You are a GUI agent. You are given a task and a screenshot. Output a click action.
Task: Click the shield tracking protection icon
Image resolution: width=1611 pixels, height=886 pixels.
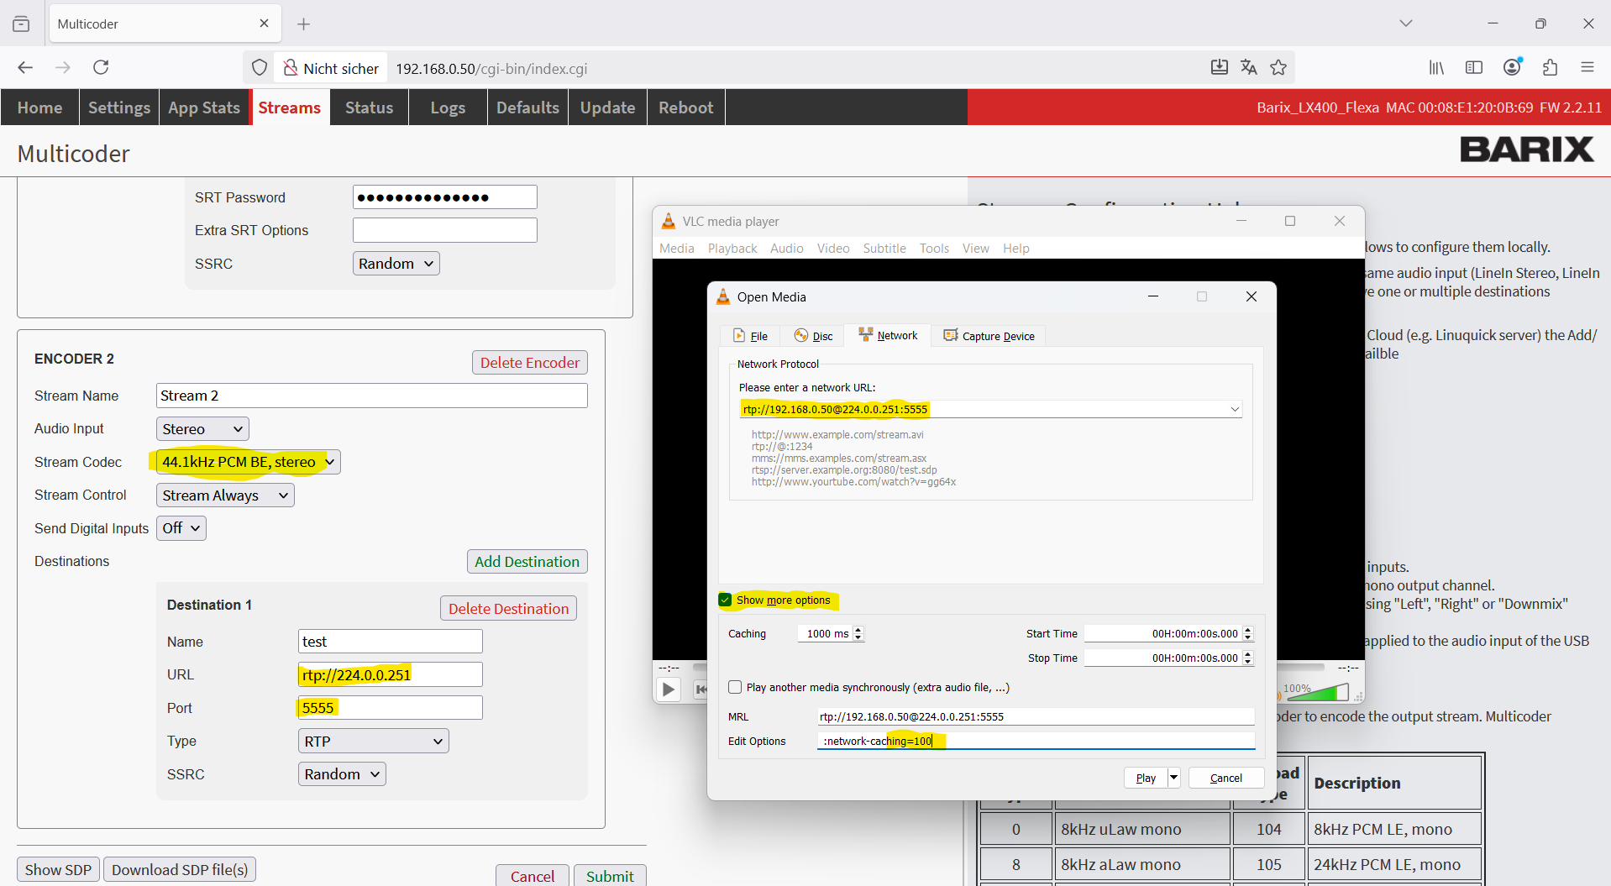pyautogui.click(x=260, y=68)
